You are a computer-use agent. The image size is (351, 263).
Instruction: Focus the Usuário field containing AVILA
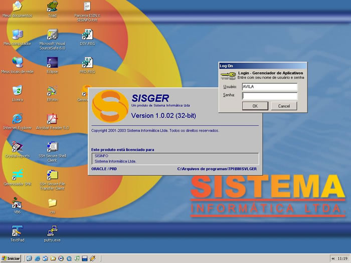pyautogui.click(x=270, y=87)
